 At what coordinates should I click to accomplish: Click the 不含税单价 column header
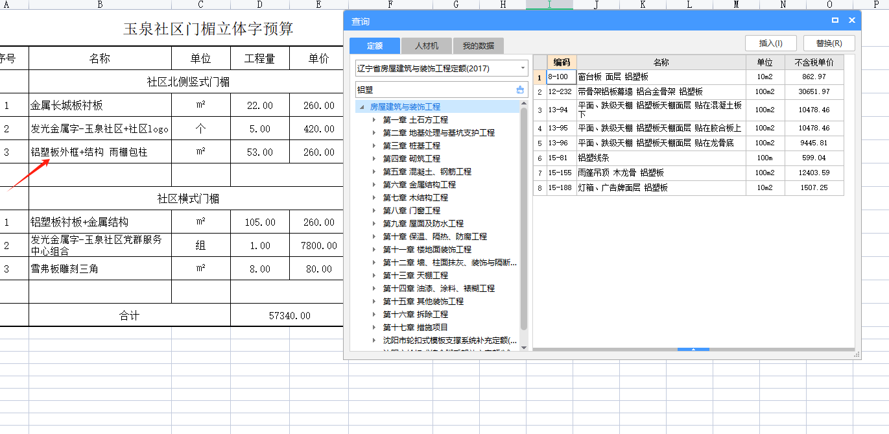(x=814, y=62)
